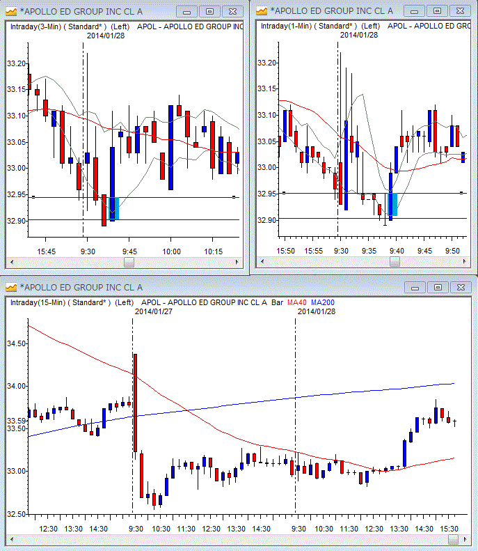
Task: Click the 2014/01/27 date label in the 15-Min chart
Action: pos(154,311)
